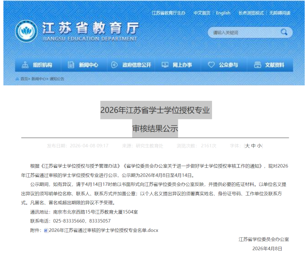Viewport: 306px width, 257px height.
Task: Click the 公众参与 heart icon
Action: (211, 65)
